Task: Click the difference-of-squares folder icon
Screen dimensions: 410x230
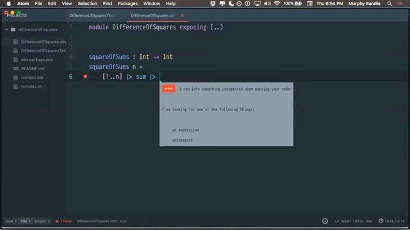Action: tap(13, 29)
